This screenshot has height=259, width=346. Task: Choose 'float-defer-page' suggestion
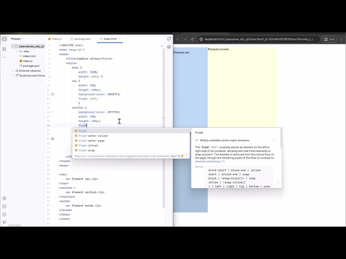click(131, 141)
